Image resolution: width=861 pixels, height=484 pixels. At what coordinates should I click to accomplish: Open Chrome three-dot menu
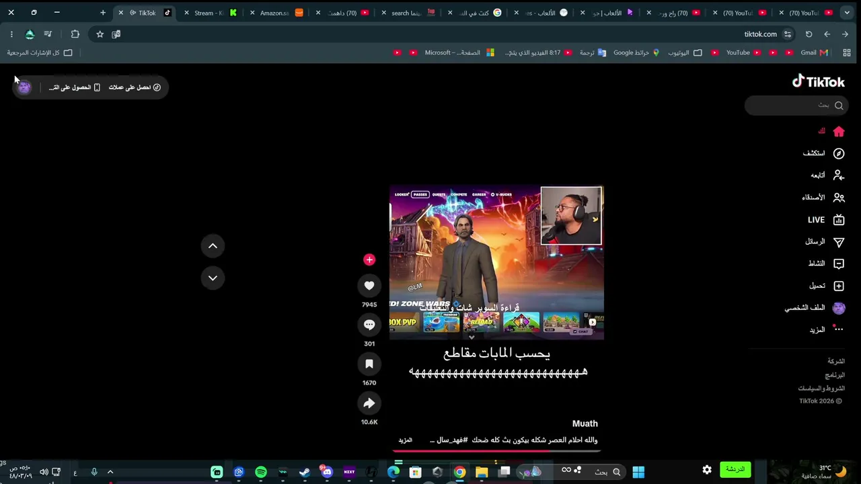tap(11, 34)
